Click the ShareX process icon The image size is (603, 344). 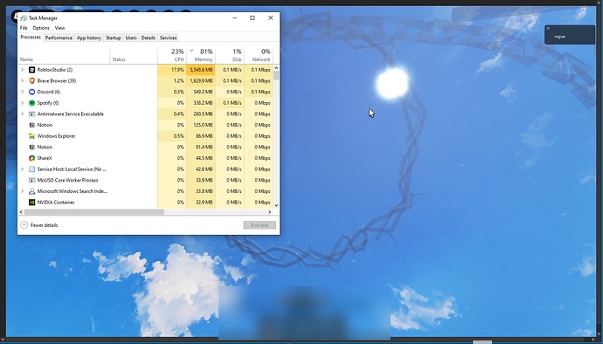(x=32, y=158)
